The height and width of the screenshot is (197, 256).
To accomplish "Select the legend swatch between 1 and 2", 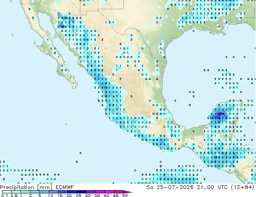I will [25, 192].
